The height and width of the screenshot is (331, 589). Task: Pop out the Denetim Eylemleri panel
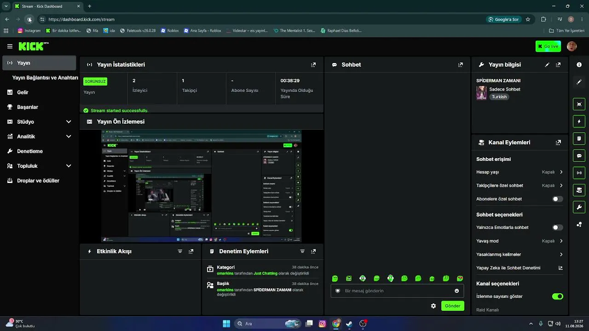coord(313,251)
